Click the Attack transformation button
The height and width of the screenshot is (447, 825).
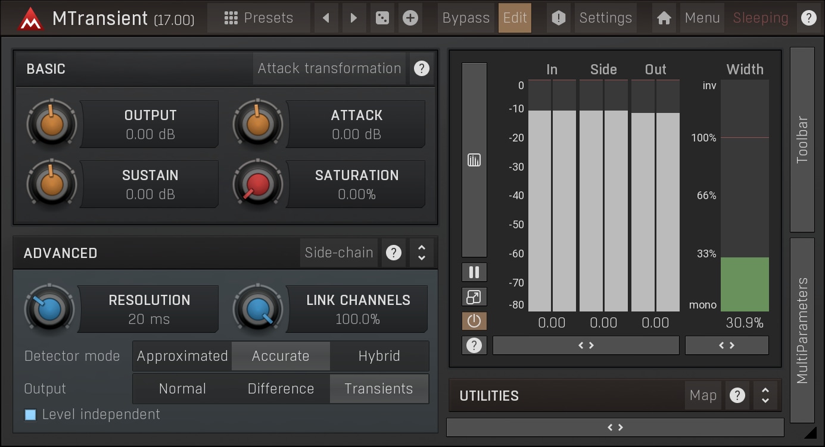[x=329, y=68]
